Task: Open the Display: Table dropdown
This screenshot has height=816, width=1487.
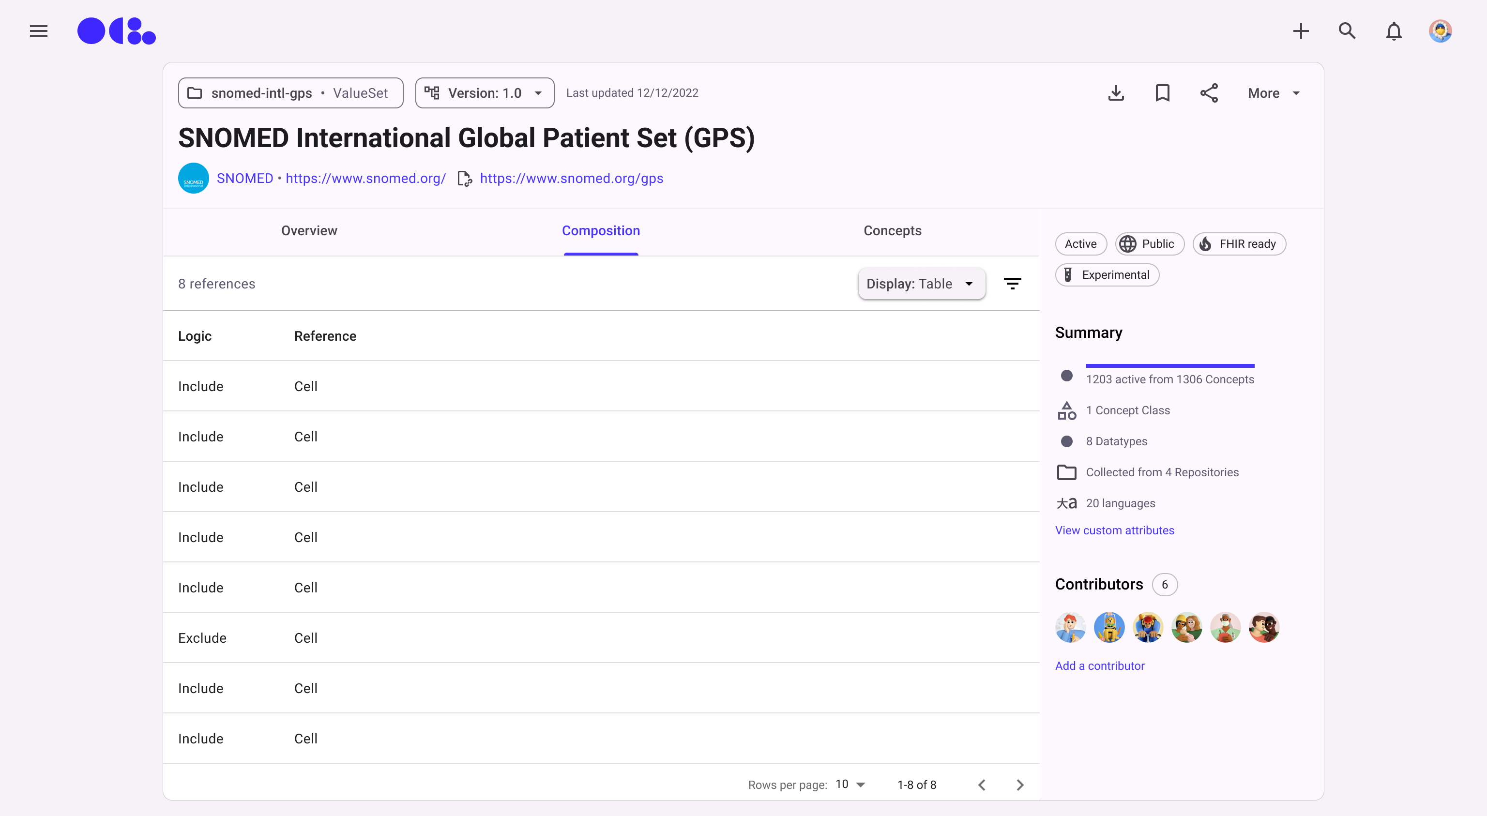Action: point(921,283)
